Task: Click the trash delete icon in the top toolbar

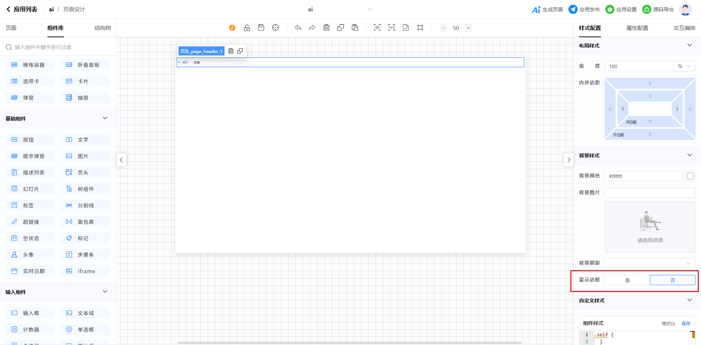Action: pyautogui.click(x=326, y=28)
